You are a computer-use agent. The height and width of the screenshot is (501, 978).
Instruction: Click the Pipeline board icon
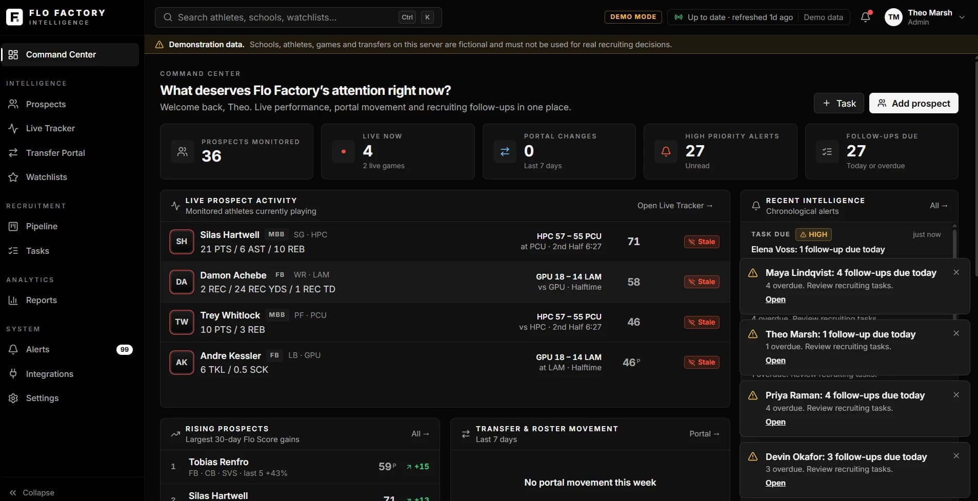point(13,226)
